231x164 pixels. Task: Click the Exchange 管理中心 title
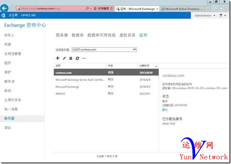25,25
